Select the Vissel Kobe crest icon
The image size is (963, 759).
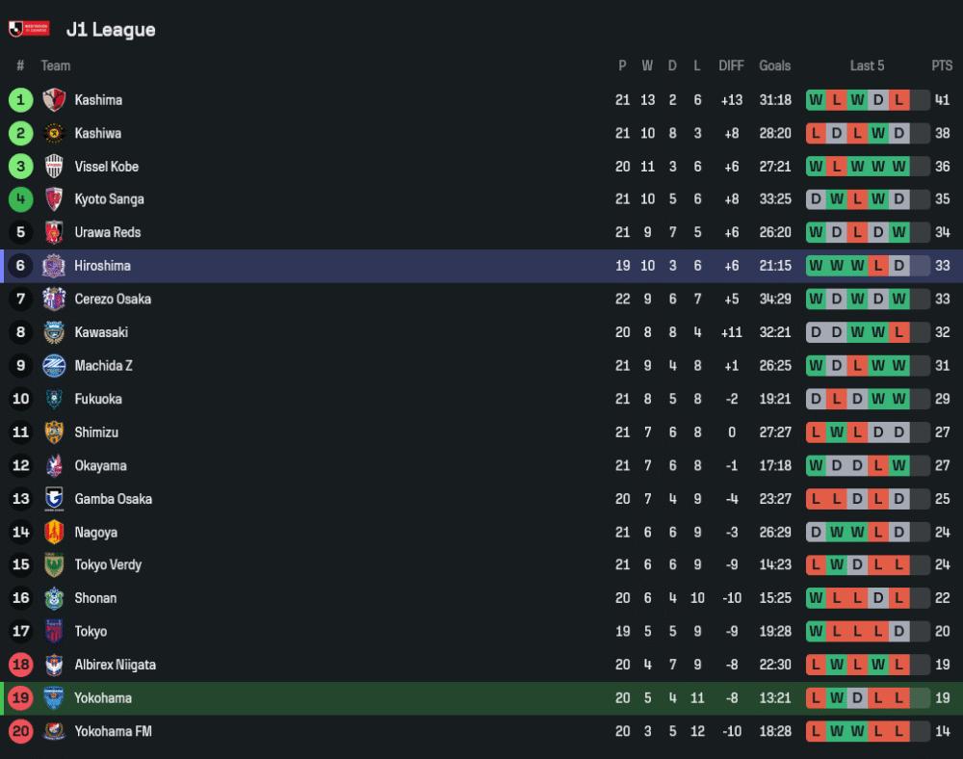pyautogui.click(x=54, y=167)
